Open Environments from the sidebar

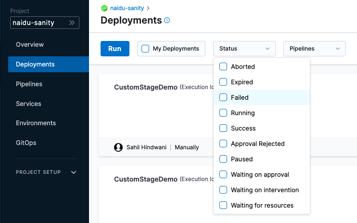pyautogui.click(x=36, y=123)
